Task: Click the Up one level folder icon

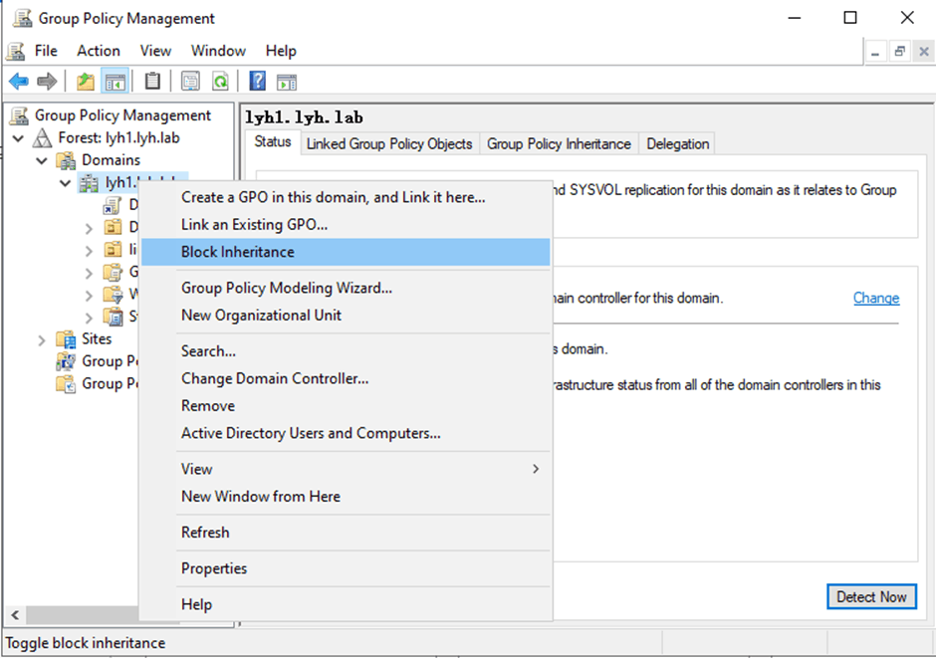Action: point(86,82)
